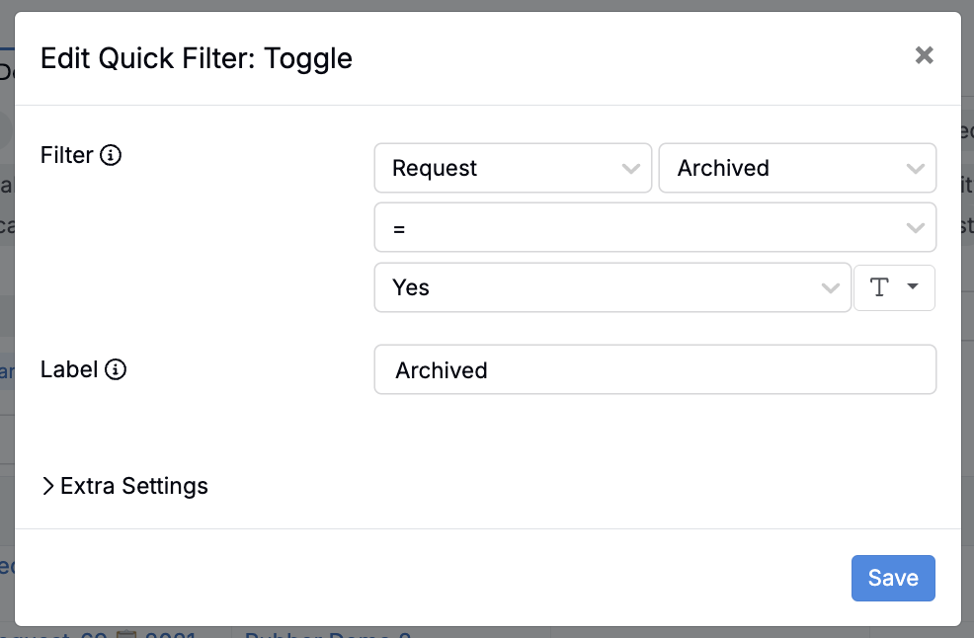Click the Edit Quick Filter: Toggle title
The width and height of the screenshot is (974, 638).
[196, 58]
